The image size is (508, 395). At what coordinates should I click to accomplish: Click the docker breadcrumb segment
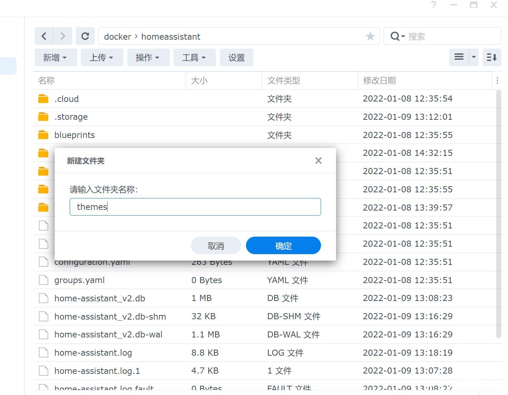118,36
